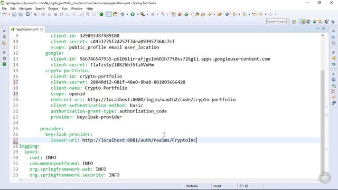Click the Next Annotation toolbar icon
The height and width of the screenshot is (190, 338).
pos(234,14)
